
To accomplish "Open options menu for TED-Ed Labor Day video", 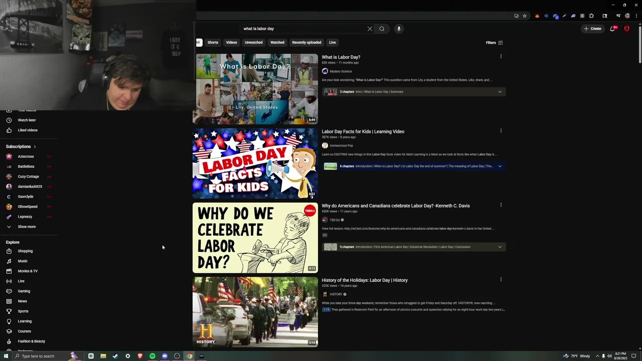I will pos(501,205).
